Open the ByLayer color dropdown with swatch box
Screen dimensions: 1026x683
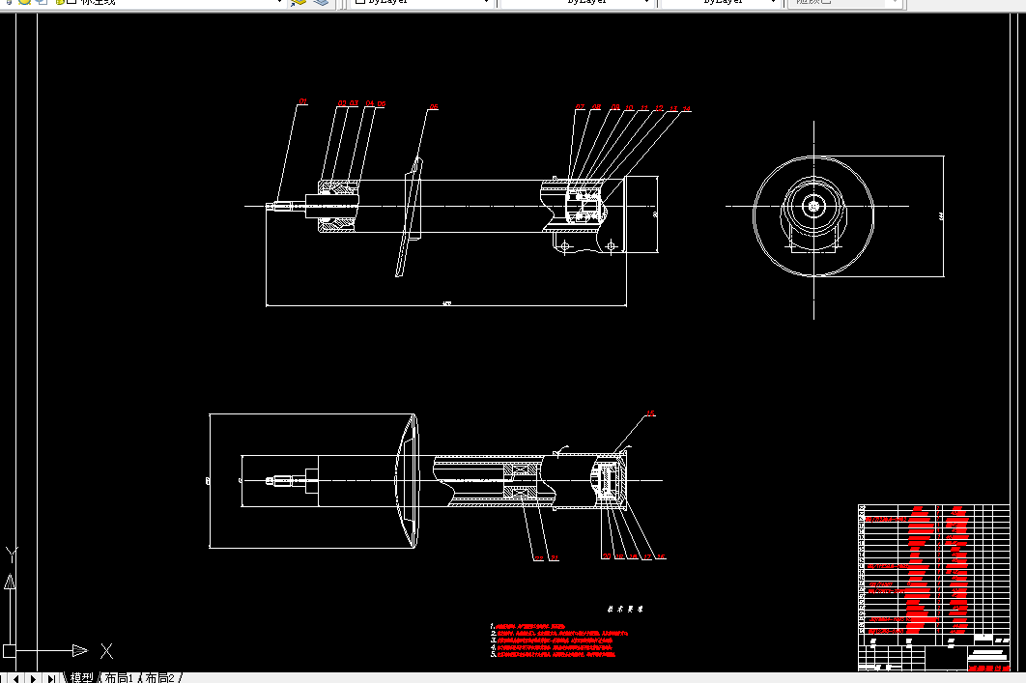[422, 3]
